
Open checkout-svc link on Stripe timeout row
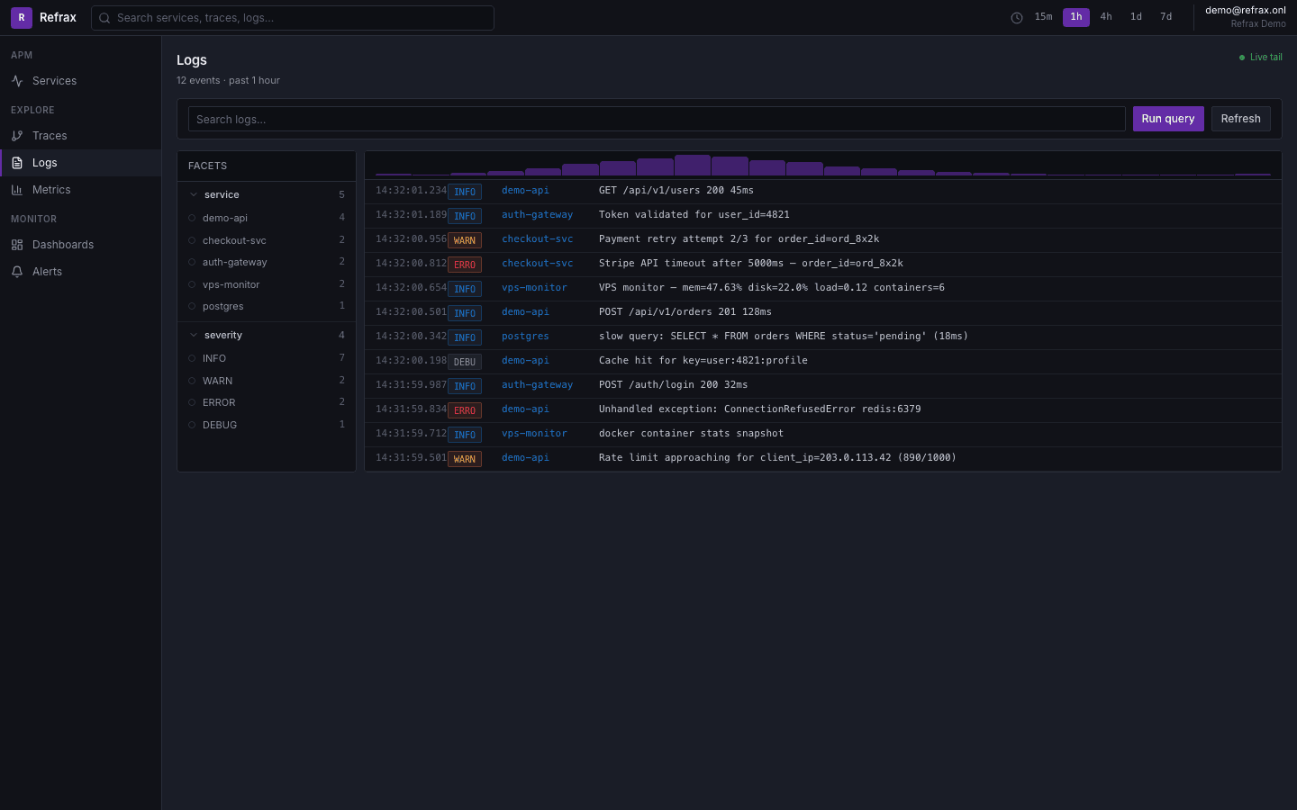(x=537, y=264)
